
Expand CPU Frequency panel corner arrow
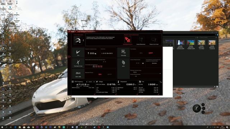click(94, 94)
